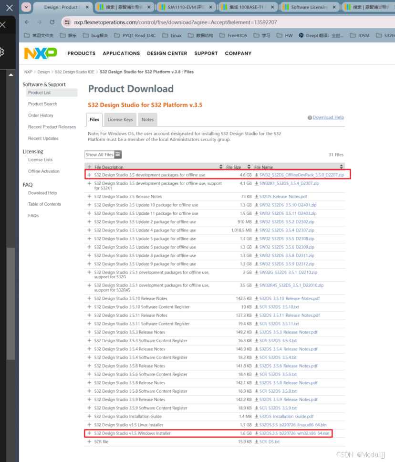Open the IDSM bookmark folder
Image resolution: width=395 pixels, height=462 pixels.
[360, 35]
